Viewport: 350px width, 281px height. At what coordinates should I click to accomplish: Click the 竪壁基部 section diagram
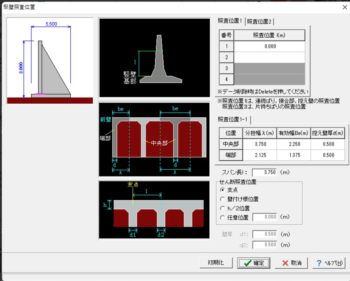coord(155,58)
